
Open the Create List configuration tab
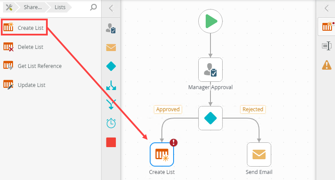click(x=327, y=27)
